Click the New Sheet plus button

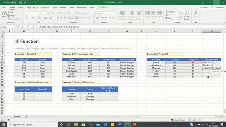(x=26, y=116)
